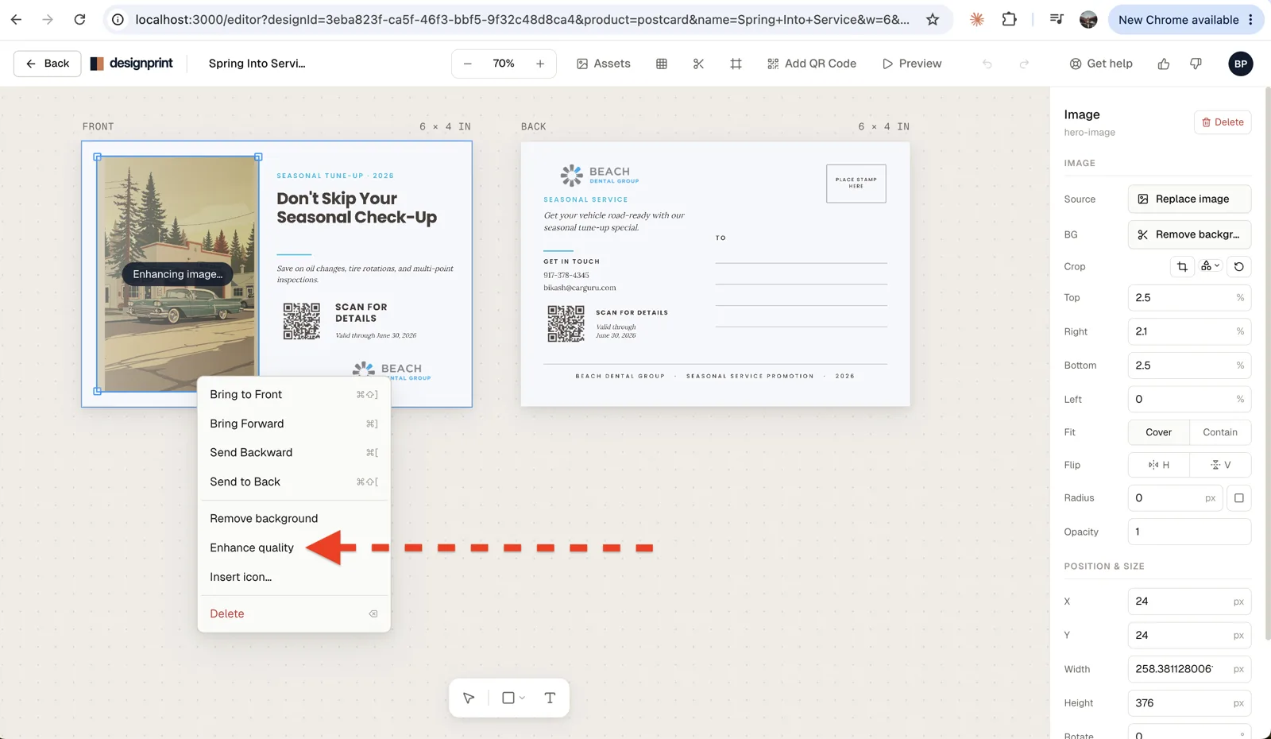1271x739 pixels.
Task: Flip image horizontally with H
Action: 1158,465
